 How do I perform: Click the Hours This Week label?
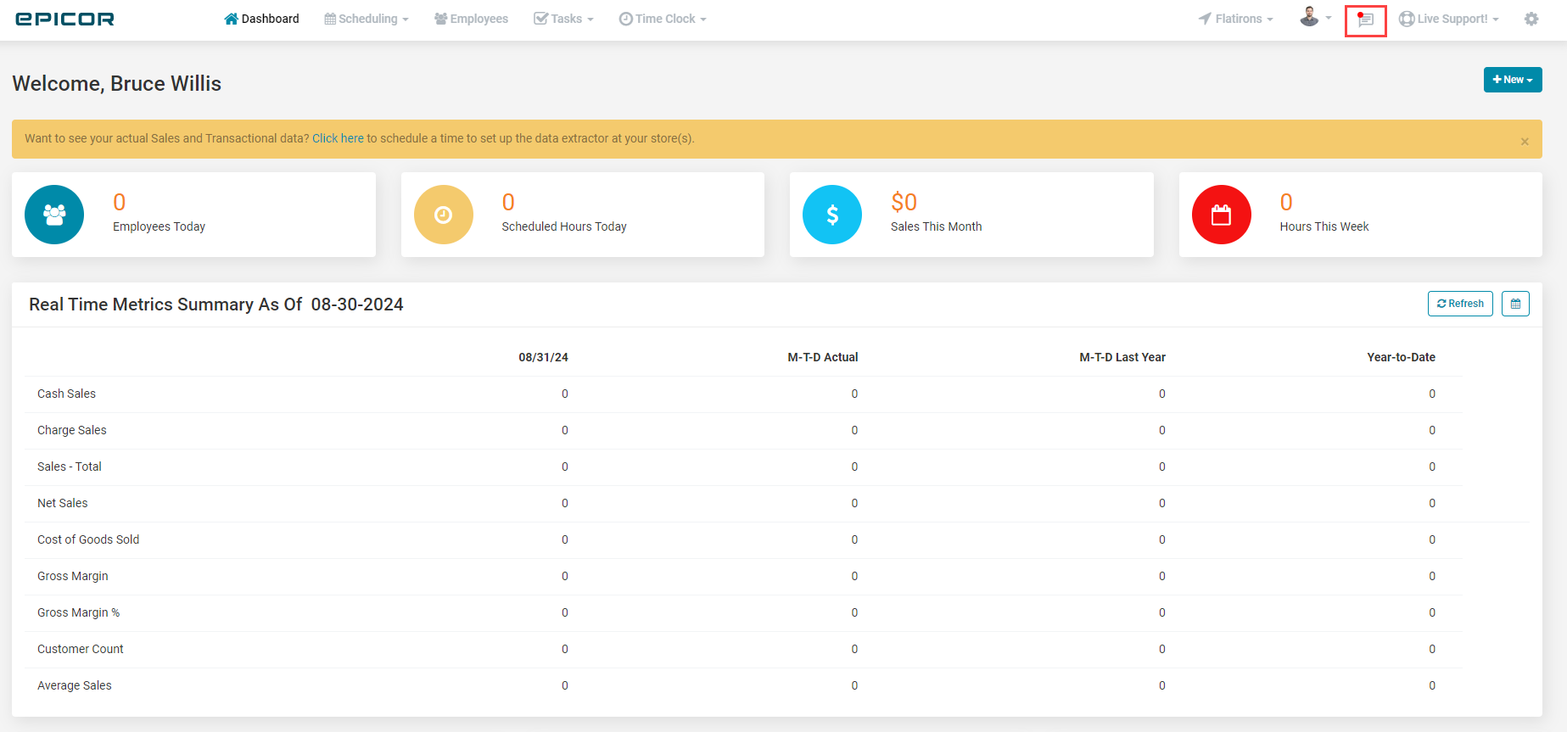(1324, 226)
